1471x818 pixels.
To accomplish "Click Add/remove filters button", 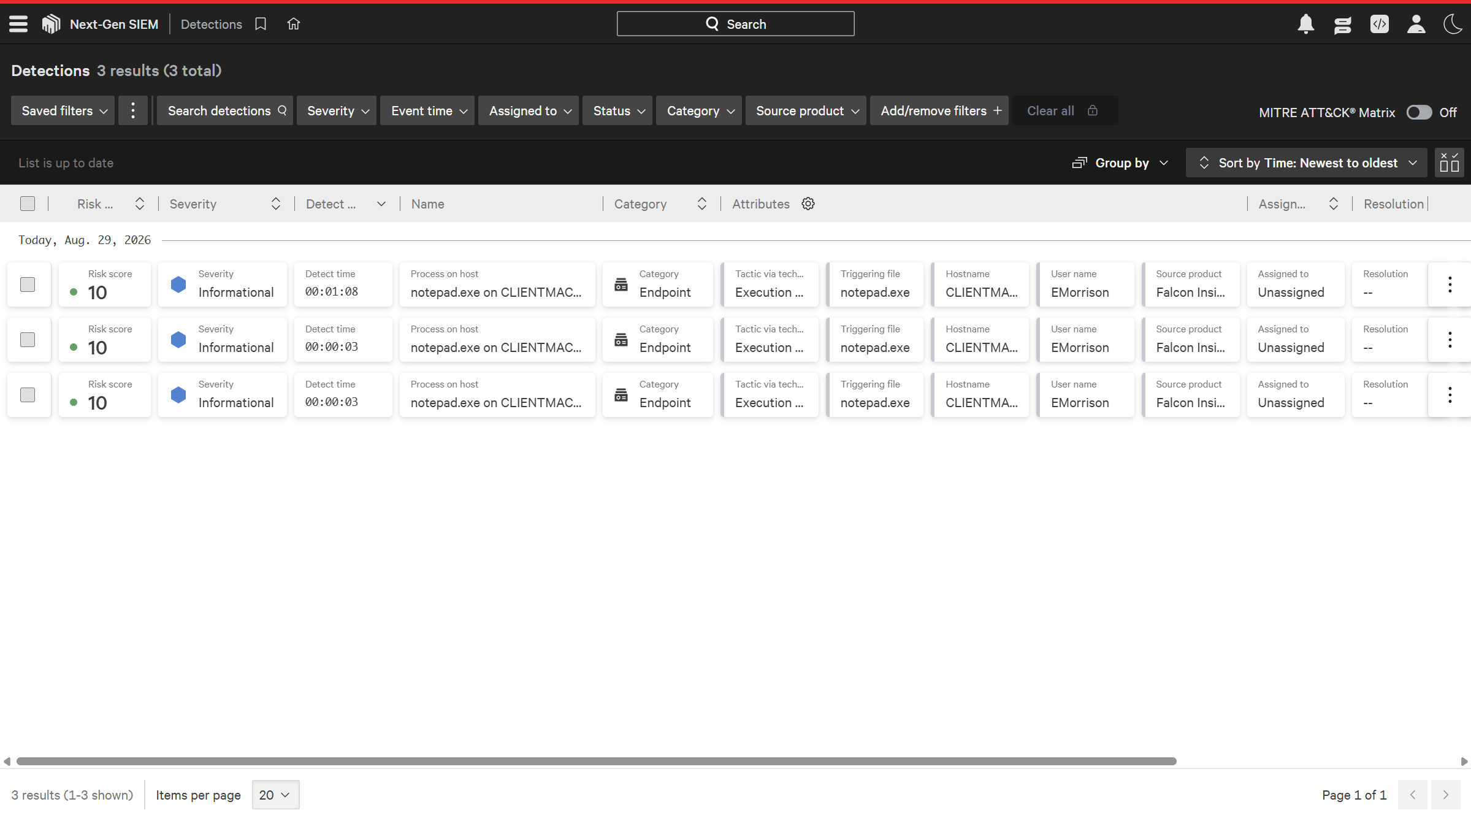I will coord(939,110).
